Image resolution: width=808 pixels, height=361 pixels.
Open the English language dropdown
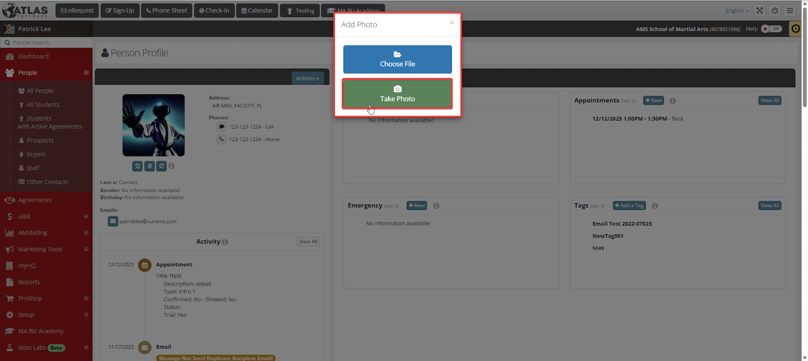tap(737, 11)
